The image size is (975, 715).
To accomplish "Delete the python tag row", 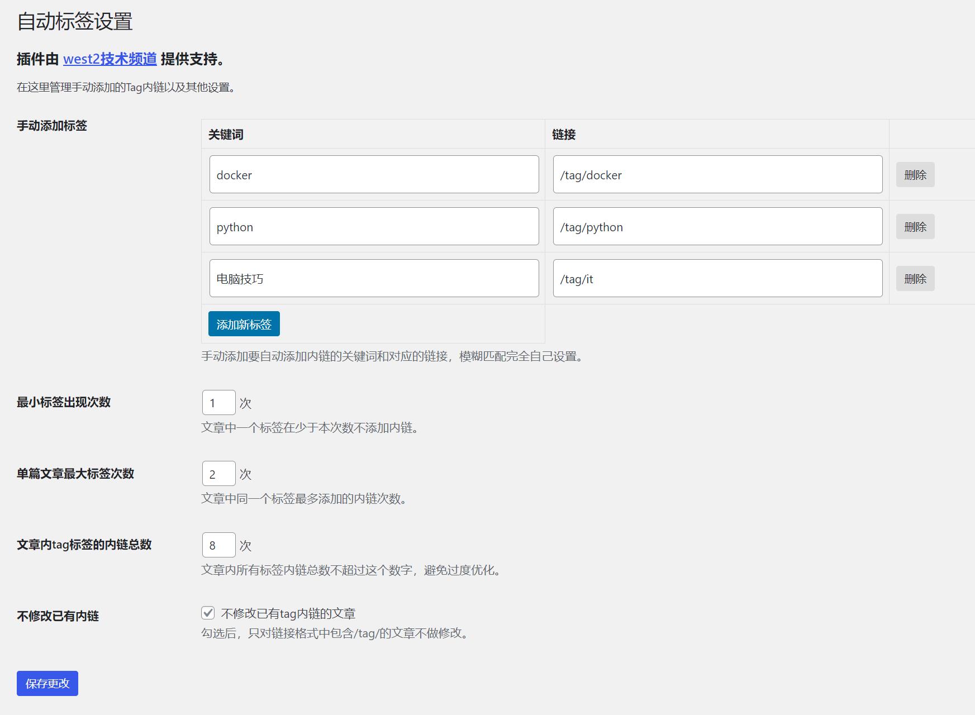I will [x=915, y=227].
